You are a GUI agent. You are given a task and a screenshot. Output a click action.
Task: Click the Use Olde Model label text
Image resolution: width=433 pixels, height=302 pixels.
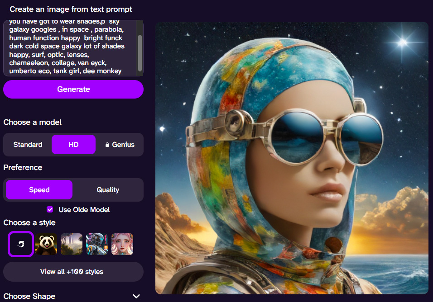(x=84, y=210)
